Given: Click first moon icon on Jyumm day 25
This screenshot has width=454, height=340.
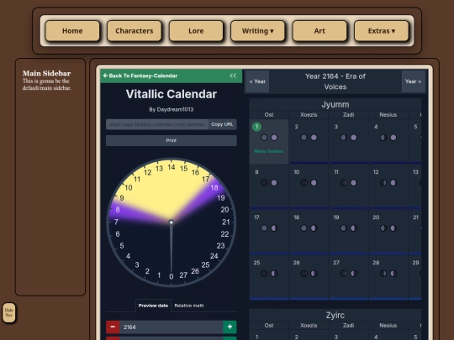Looking at the screenshot, I should coord(264,274).
